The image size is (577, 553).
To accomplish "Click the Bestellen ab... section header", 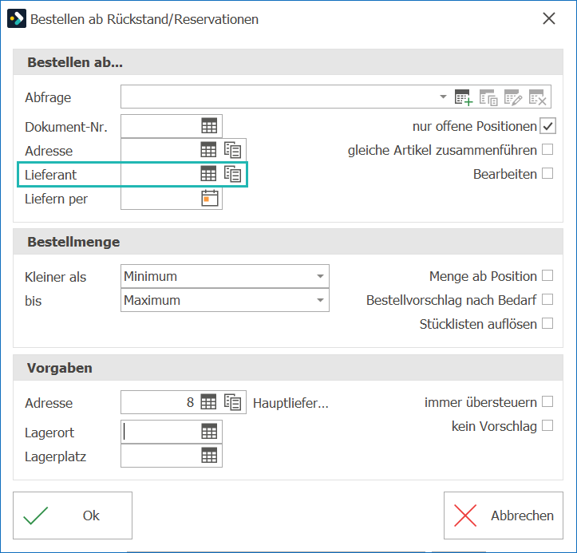I will (288, 62).
